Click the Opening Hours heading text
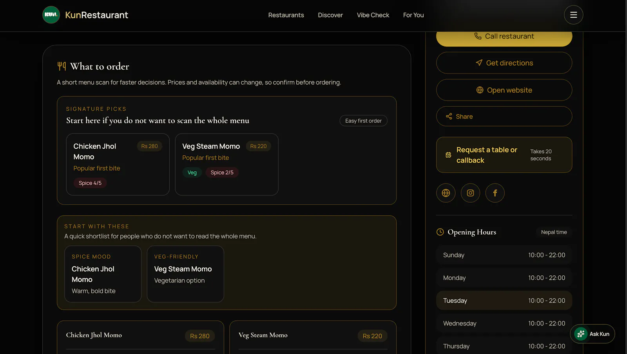 point(472,232)
